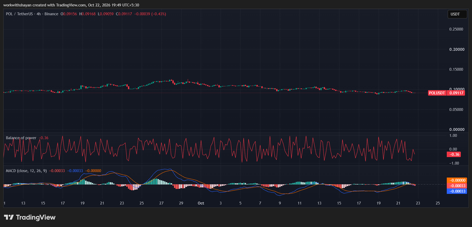Click the 0.05000 price axis label
The image size is (472, 227).
pyautogui.click(x=456, y=110)
